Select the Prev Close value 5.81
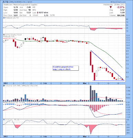This screenshot has height=138, width=133. pyautogui.click(x=16, y=15)
